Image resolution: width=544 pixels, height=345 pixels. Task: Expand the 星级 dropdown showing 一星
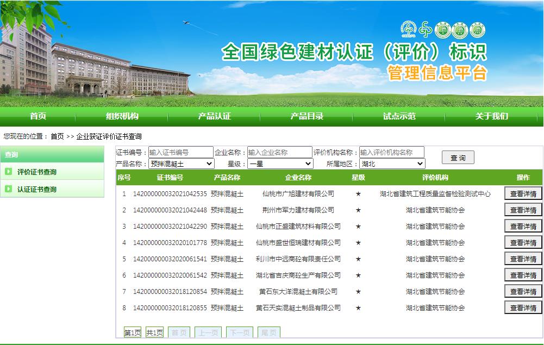coord(280,164)
